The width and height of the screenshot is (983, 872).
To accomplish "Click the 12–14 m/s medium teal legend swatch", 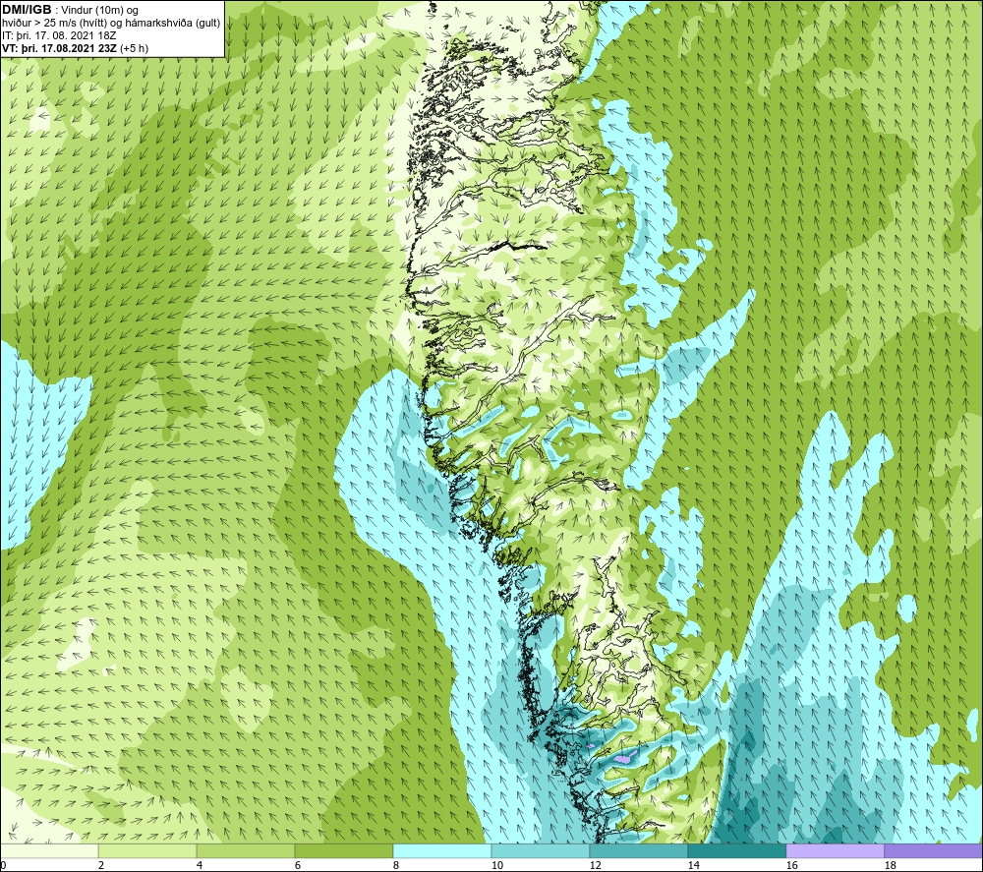I will pyautogui.click(x=638, y=851).
